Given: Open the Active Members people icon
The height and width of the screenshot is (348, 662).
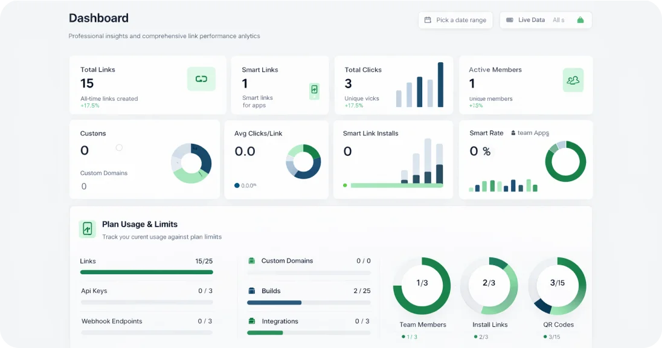Looking at the screenshot, I should [x=573, y=79].
